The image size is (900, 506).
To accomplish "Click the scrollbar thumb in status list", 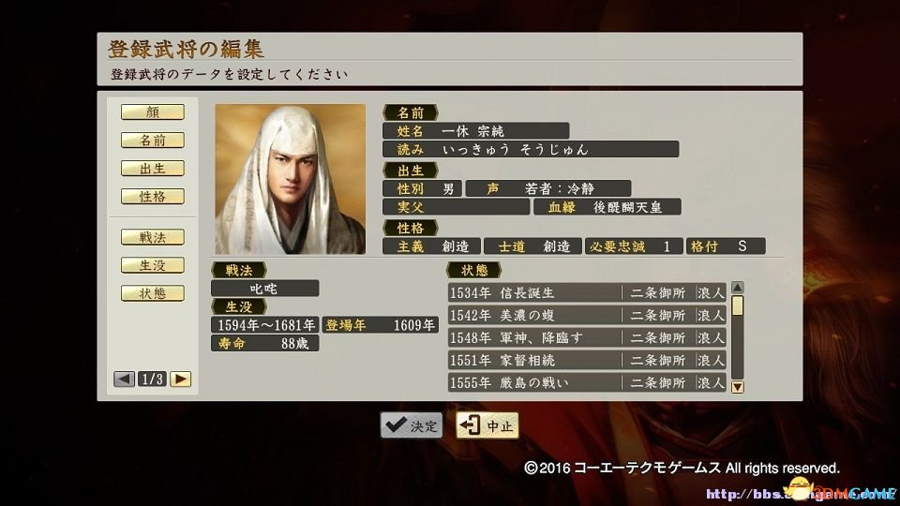I will (738, 305).
